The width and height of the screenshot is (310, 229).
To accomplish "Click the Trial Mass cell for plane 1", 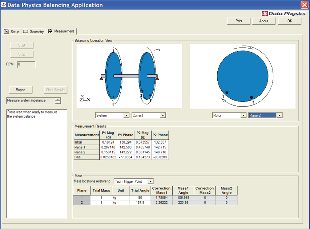I will coord(101,198).
